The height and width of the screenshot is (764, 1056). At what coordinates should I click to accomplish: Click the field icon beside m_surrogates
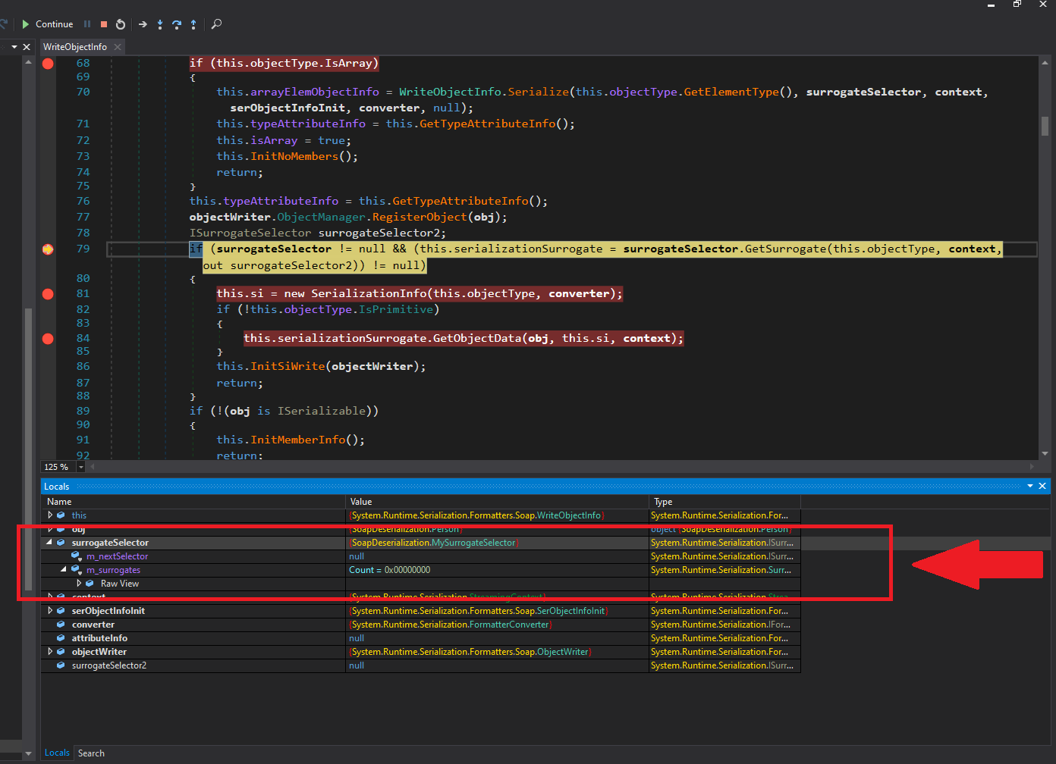click(76, 570)
